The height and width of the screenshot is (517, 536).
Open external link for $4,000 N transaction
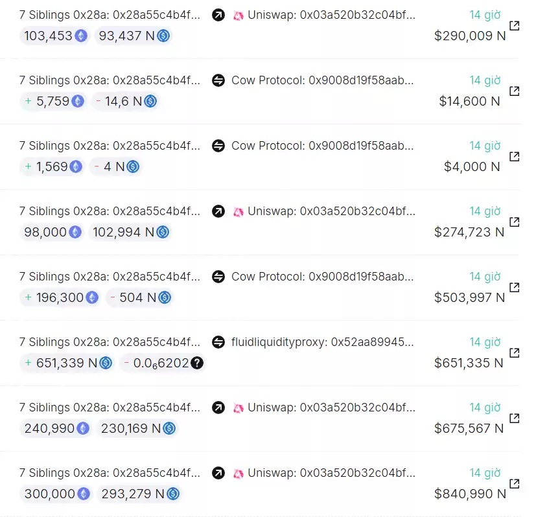[x=514, y=157]
